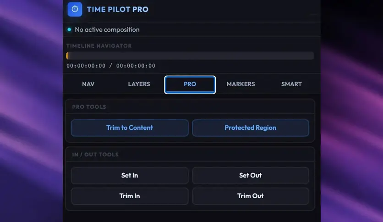Click the Trim to Content button
Screen dimensions: 383x222
pos(130,128)
